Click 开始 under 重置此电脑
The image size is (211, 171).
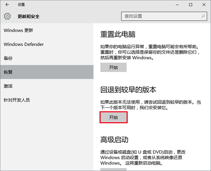tap(114, 67)
